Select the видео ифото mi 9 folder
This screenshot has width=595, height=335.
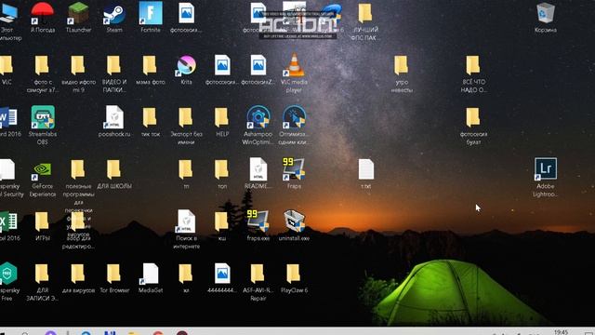(x=78, y=66)
